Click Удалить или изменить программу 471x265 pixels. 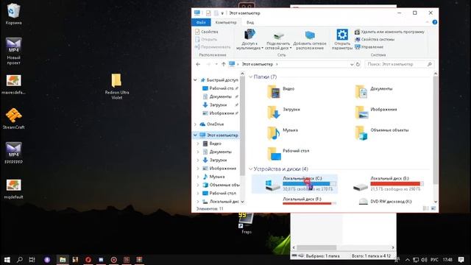click(389, 32)
